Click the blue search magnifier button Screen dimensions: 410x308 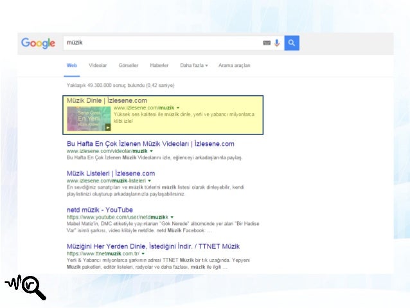pos(292,43)
